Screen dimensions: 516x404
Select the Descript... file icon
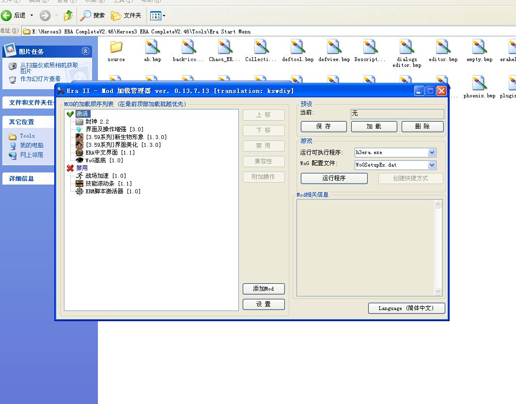click(x=370, y=47)
